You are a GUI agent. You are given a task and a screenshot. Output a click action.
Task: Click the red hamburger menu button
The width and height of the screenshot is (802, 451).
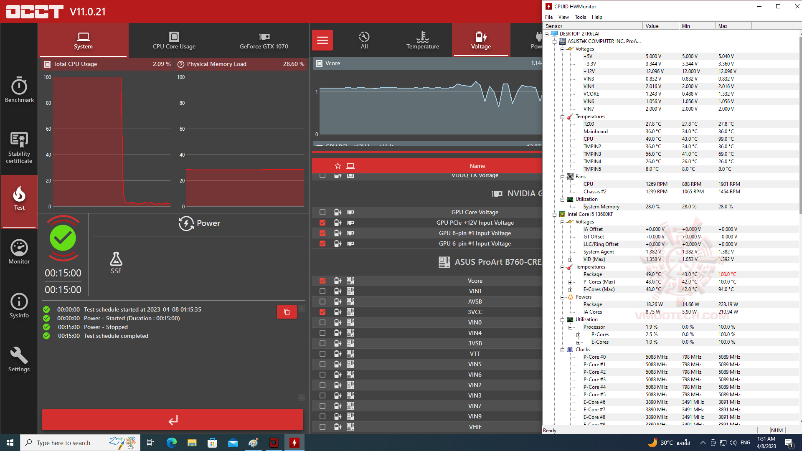(x=322, y=40)
